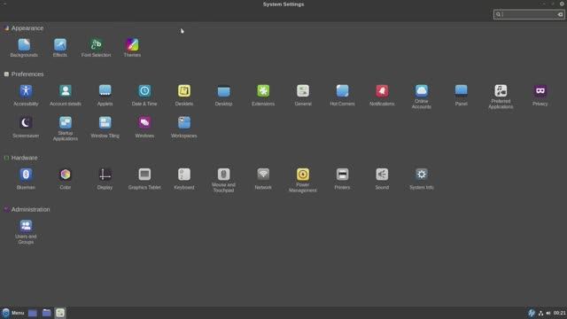Open the Notifications settings

pos(382,96)
